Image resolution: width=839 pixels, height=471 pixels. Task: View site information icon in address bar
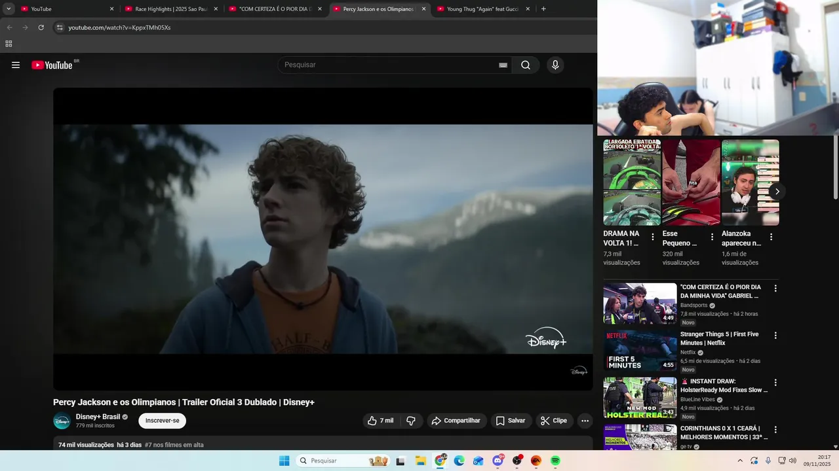point(60,27)
